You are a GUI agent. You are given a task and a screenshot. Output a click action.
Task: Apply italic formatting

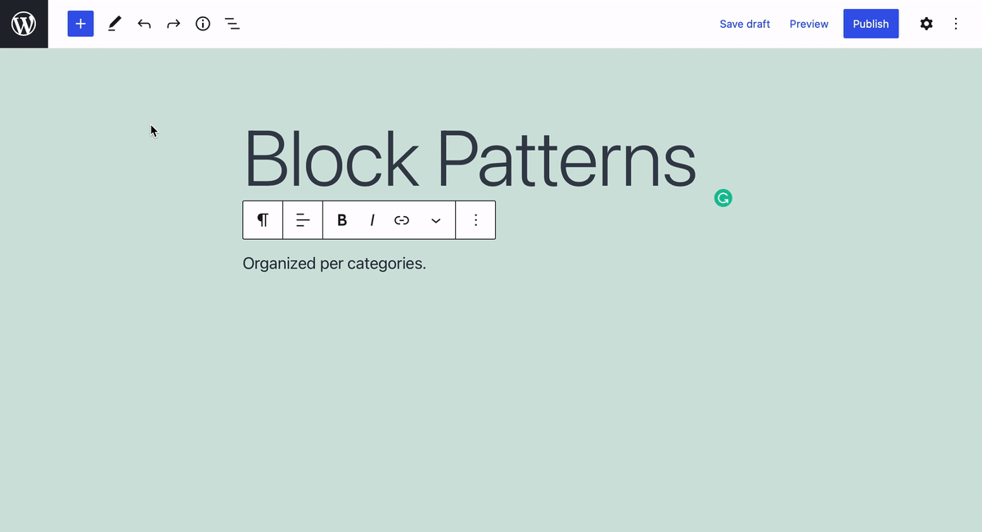click(372, 220)
